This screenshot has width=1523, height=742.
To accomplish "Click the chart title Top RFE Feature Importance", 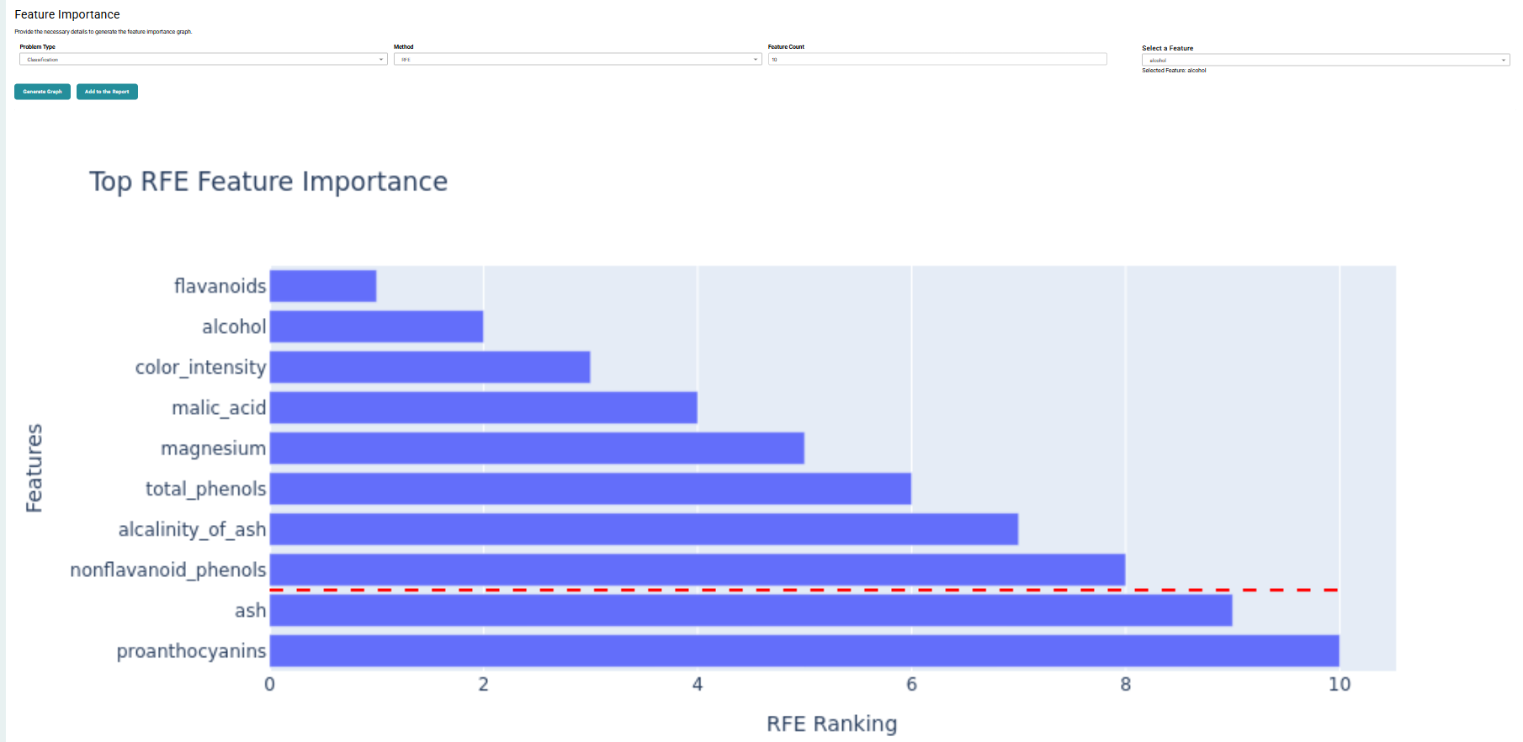I will [x=268, y=181].
